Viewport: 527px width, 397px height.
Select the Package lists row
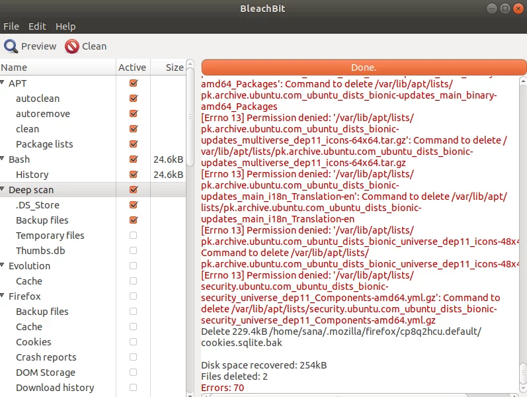click(93, 144)
